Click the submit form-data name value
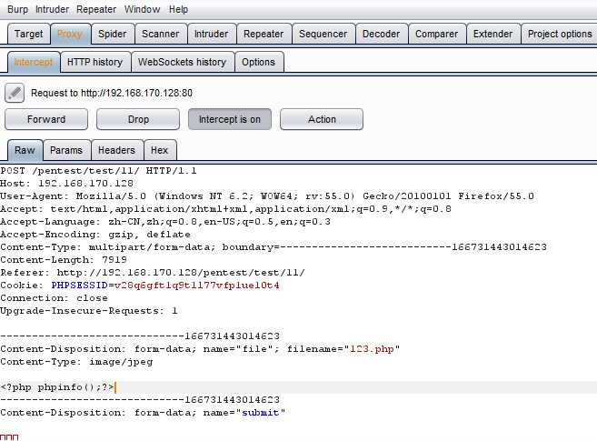This screenshot has width=597, height=441. pyautogui.click(x=261, y=413)
